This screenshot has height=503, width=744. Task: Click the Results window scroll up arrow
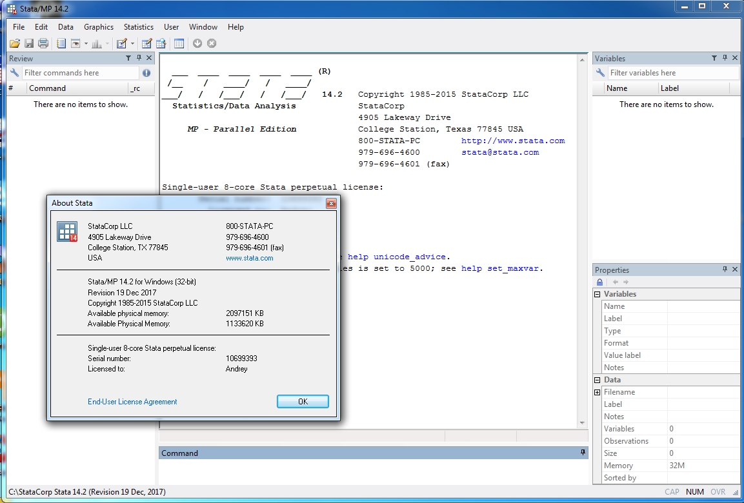(582, 60)
